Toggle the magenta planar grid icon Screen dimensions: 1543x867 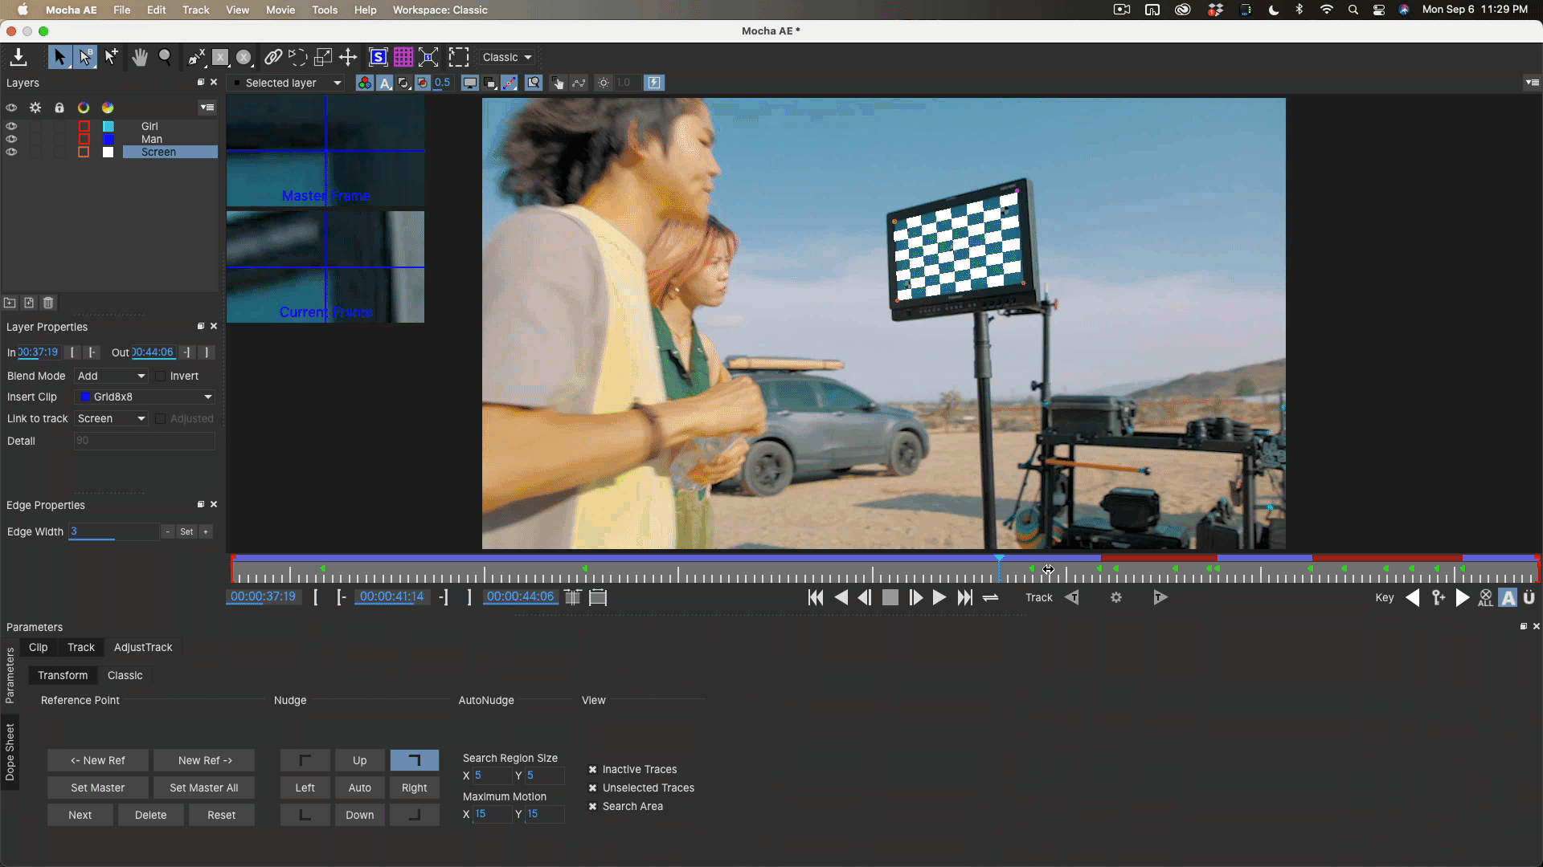tap(403, 57)
